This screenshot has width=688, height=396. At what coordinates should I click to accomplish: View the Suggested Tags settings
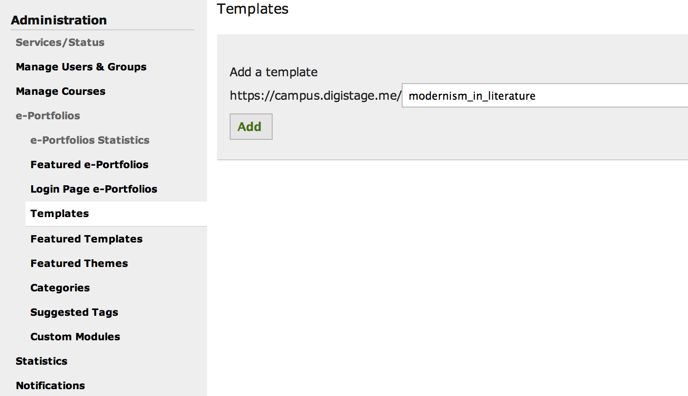pyautogui.click(x=74, y=312)
